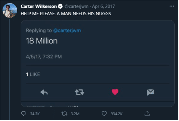Like the tweet with the outline heart

coord(104,114)
